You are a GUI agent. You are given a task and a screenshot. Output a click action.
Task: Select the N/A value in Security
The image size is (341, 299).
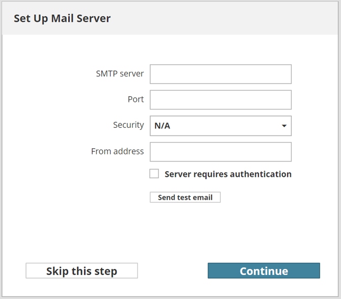(x=162, y=126)
